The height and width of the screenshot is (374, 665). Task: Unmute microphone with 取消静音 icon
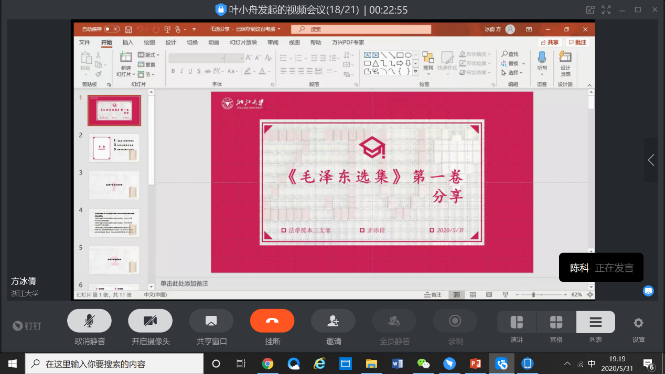tap(89, 321)
